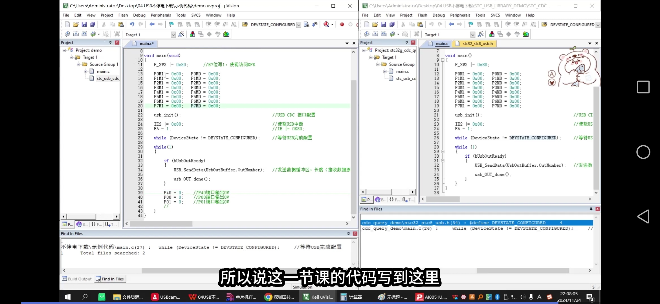
Task: Click Translate icon in left build toolbar
Action: pos(67,34)
